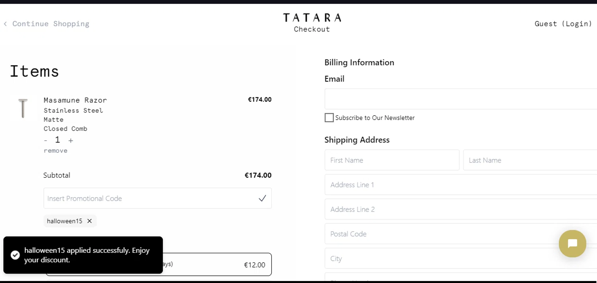Click the TATARA logo

[312, 17]
